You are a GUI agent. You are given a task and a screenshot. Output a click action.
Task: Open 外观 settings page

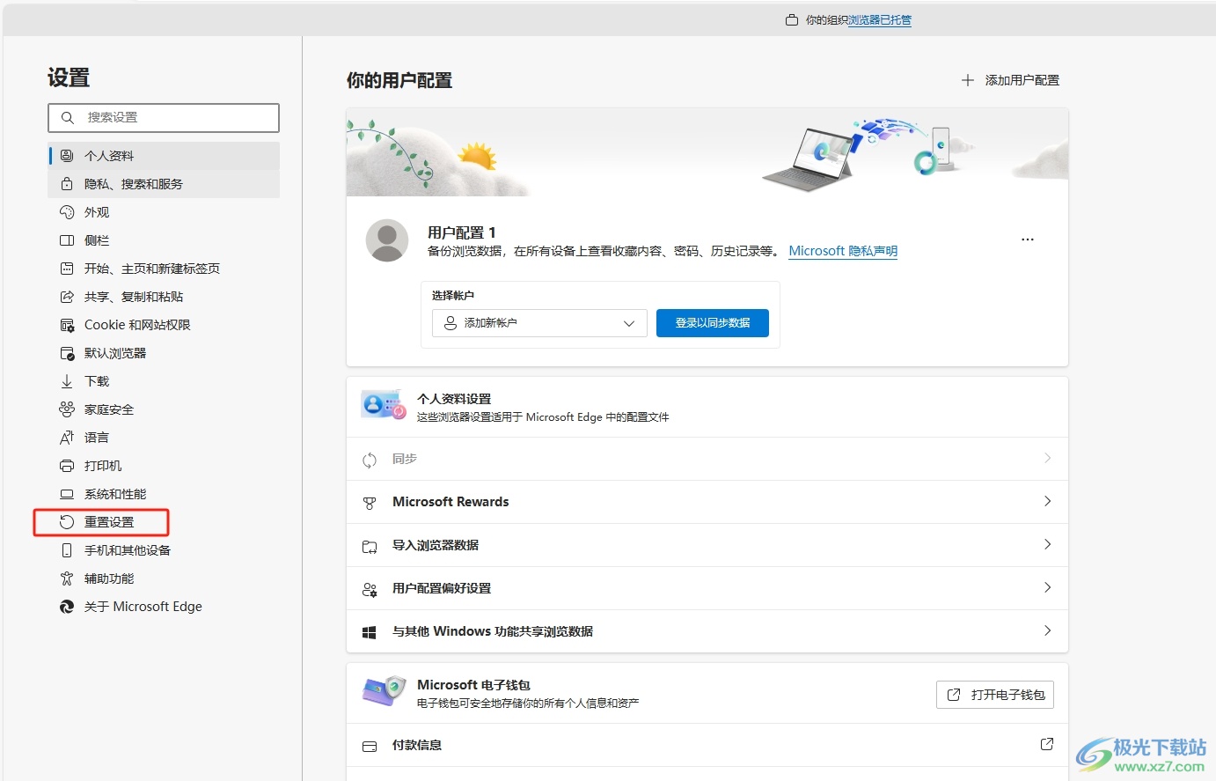pos(164,212)
